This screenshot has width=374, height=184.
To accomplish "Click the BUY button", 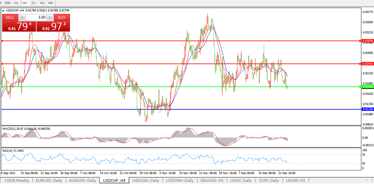I will pos(62,17).
